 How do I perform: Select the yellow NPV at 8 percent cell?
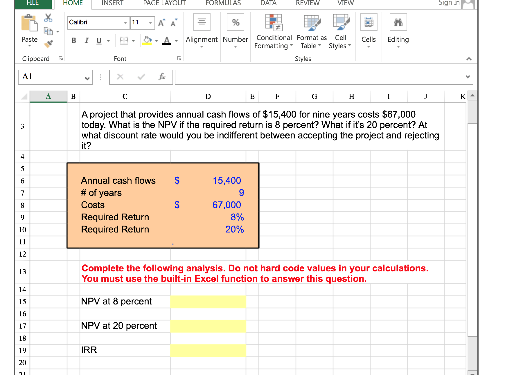(x=208, y=301)
